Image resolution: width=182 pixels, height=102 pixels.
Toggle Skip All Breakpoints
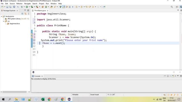coord(18,7)
